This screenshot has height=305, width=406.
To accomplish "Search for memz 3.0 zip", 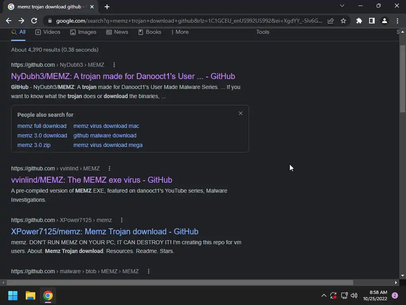I will [34, 145].
